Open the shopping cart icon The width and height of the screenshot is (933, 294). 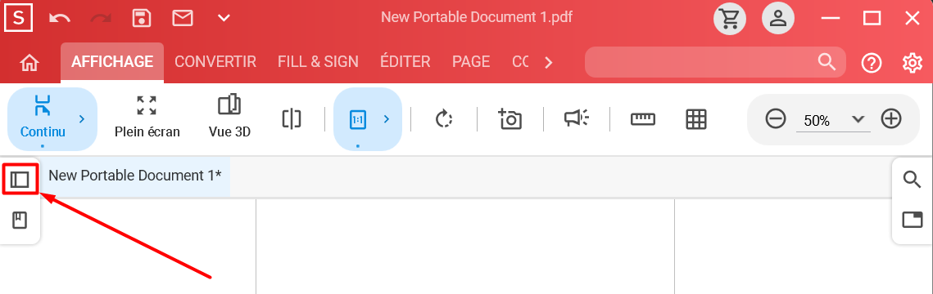click(730, 18)
